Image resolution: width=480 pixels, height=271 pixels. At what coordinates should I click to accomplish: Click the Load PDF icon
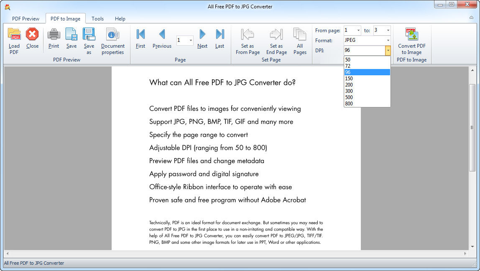coord(14,34)
